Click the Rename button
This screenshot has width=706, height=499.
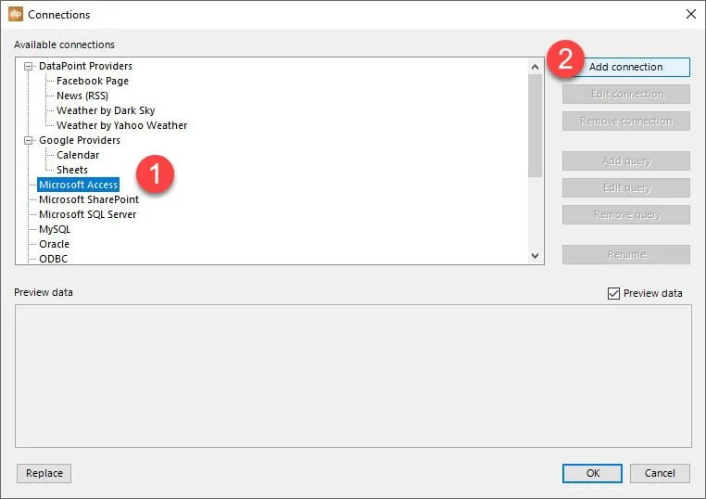pyautogui.click(x=625, y=255)
